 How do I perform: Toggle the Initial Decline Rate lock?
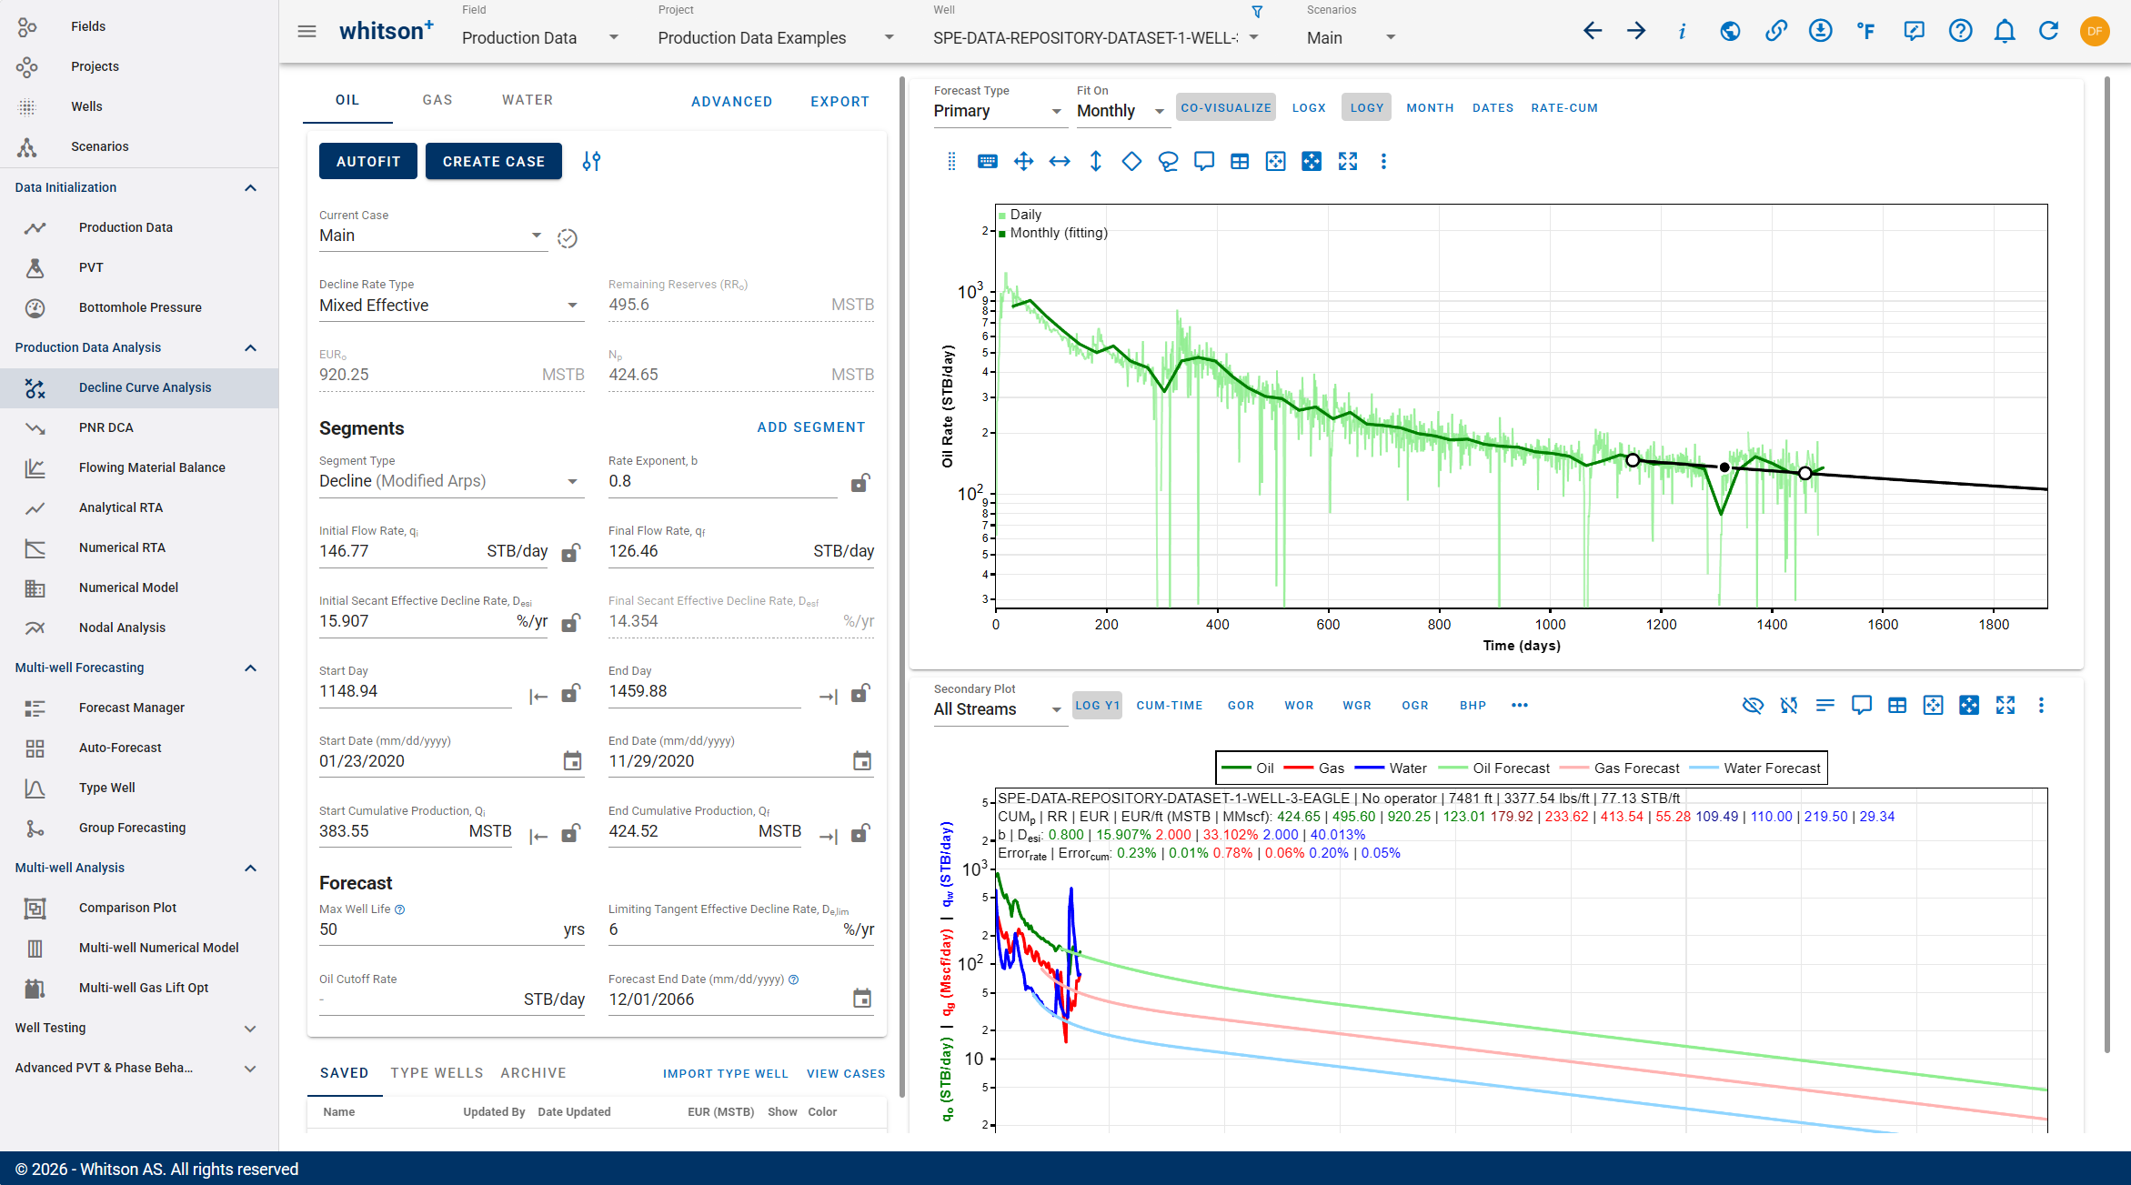(571, 622)
